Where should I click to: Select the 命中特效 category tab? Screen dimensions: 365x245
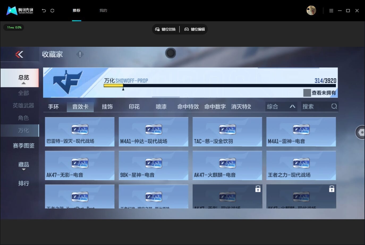click(188, 107)
